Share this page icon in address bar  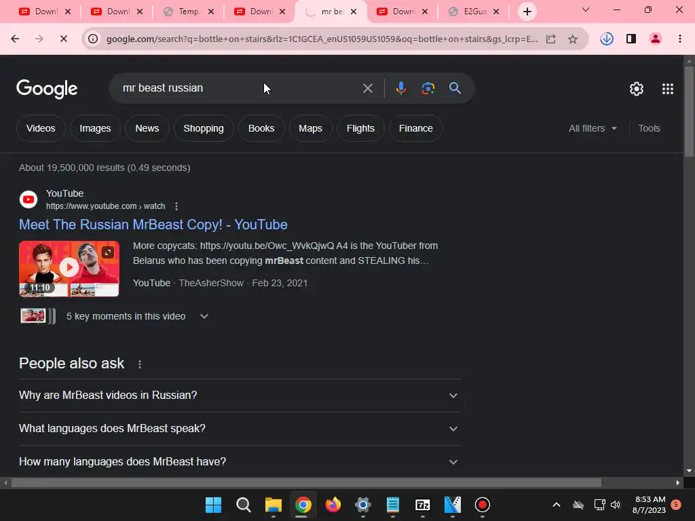(551, 39)
